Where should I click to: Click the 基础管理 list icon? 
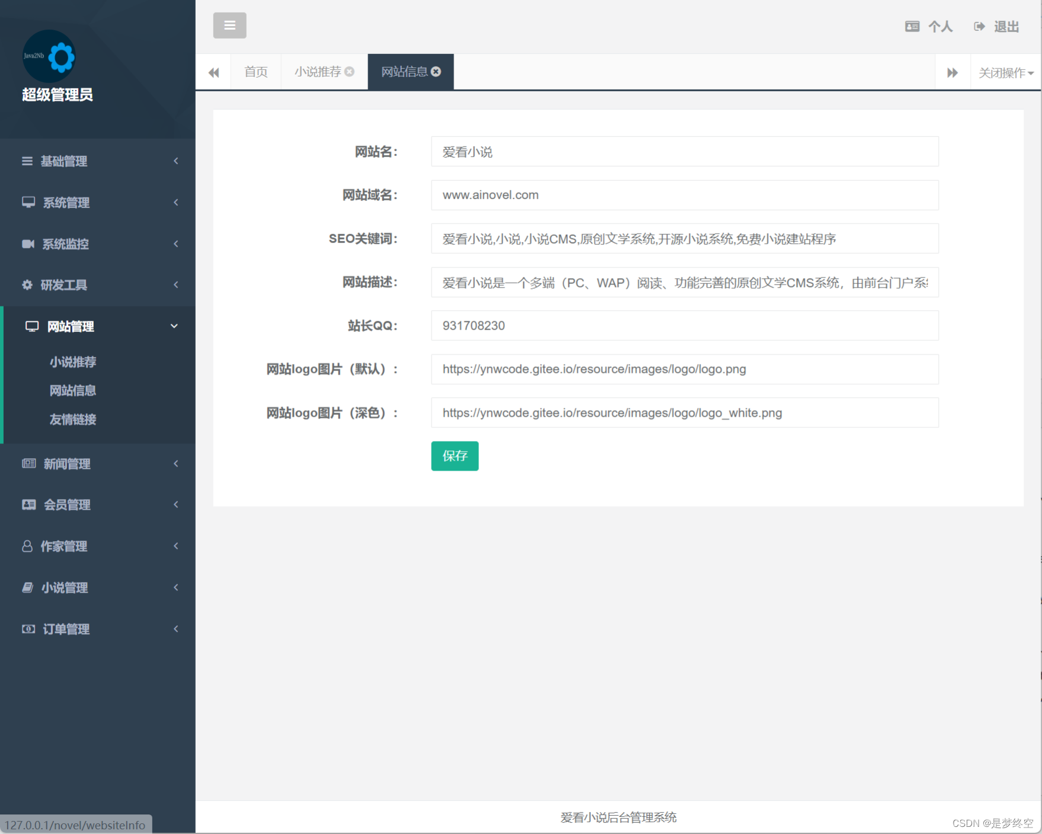[27, 161]
